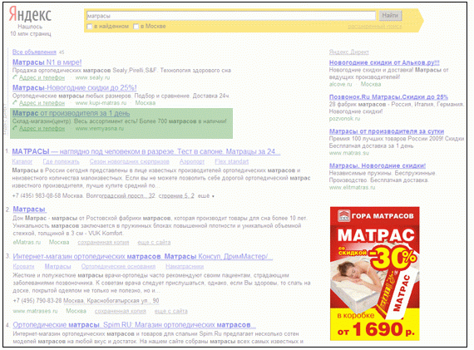Open the 'Flex standart' sitelink
Viewport: 474px width, 350px height.
(231, 162)
